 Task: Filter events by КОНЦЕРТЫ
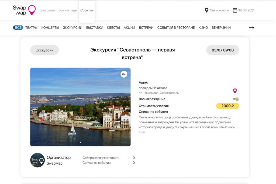50,28
